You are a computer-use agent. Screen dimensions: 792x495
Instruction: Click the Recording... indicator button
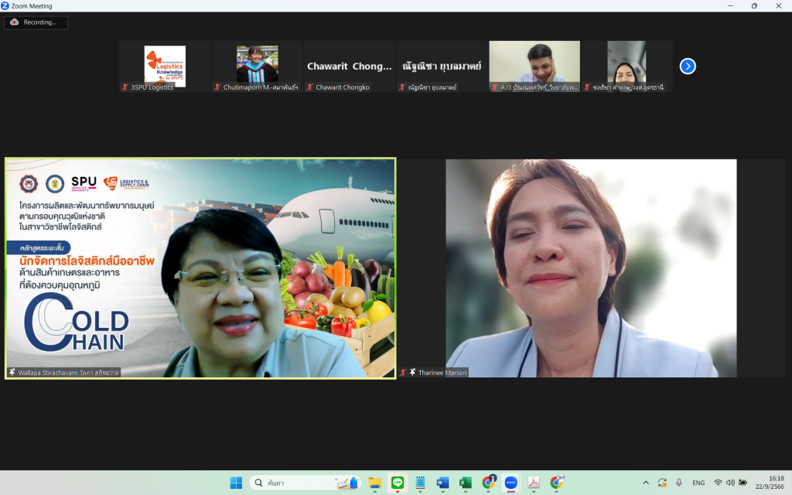[36, 22]
